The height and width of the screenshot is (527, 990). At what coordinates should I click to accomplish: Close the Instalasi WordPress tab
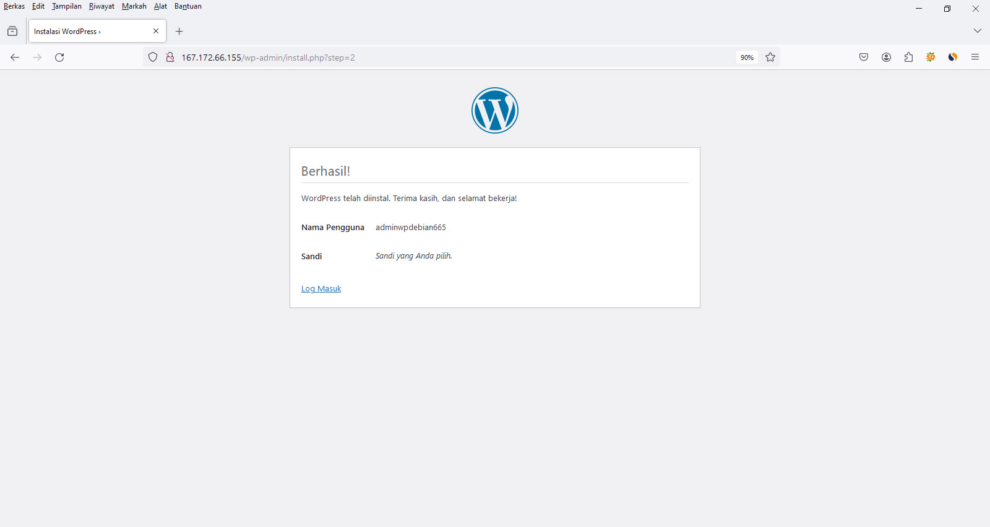(x=156, y=31)
